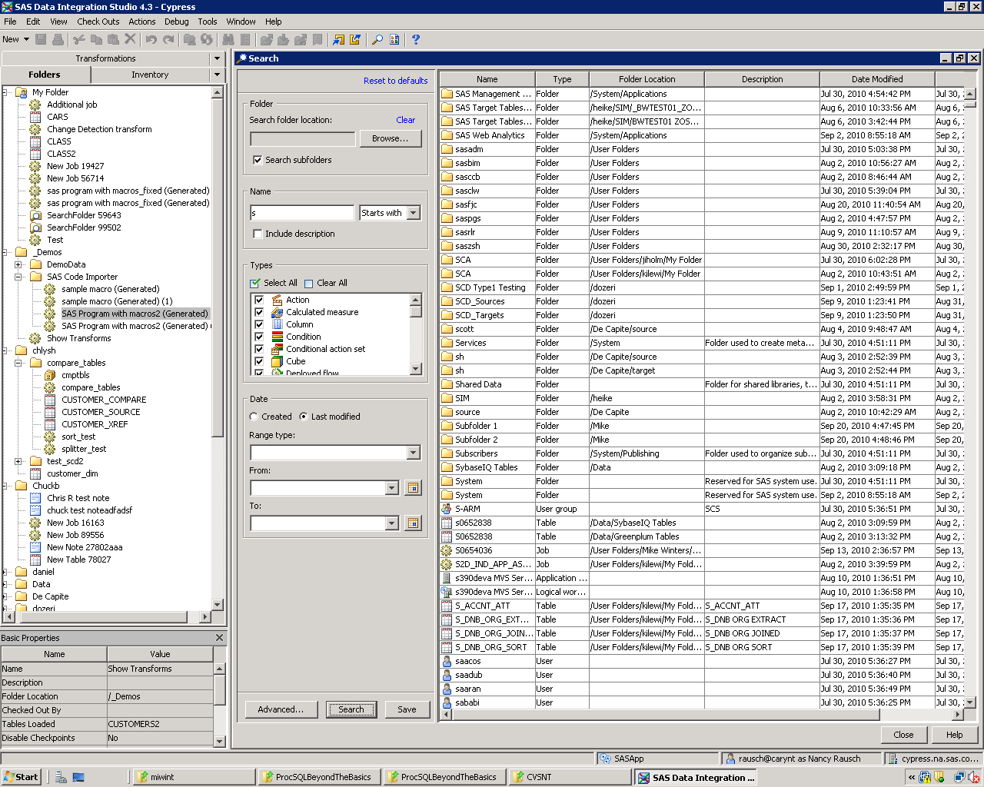Select the Last modified radio button

click(x=304, y=417)
